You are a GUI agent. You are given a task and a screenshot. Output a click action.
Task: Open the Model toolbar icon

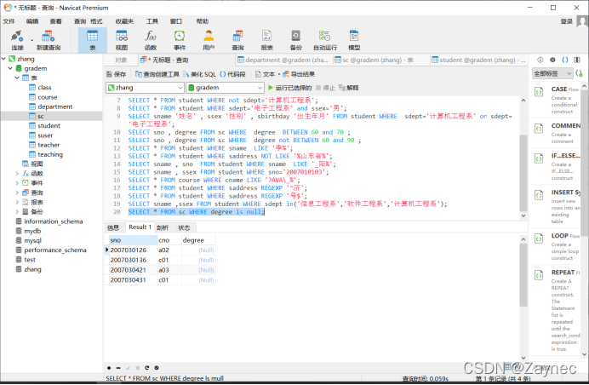tap(354, 40)
